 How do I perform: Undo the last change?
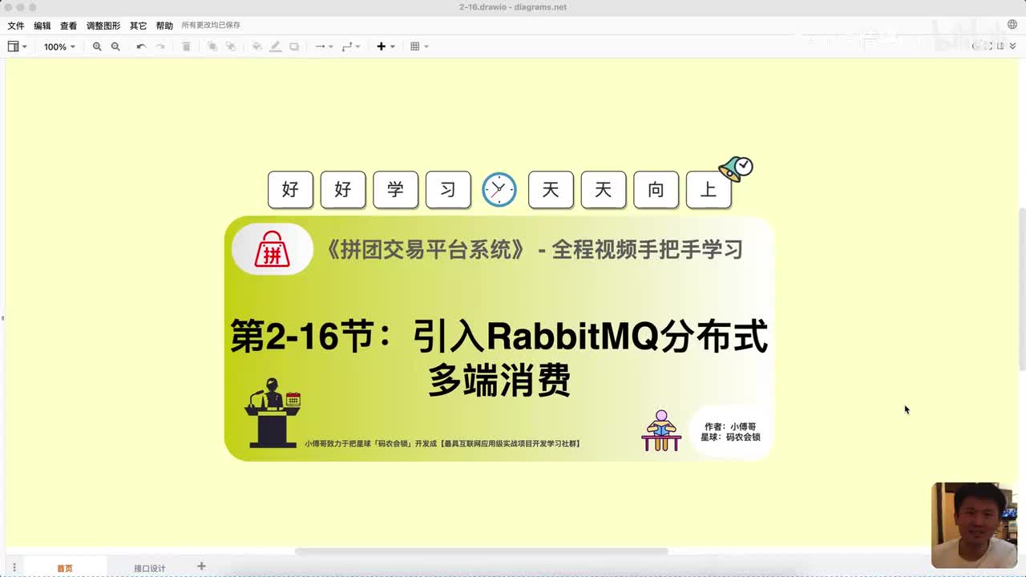point(141,46)
